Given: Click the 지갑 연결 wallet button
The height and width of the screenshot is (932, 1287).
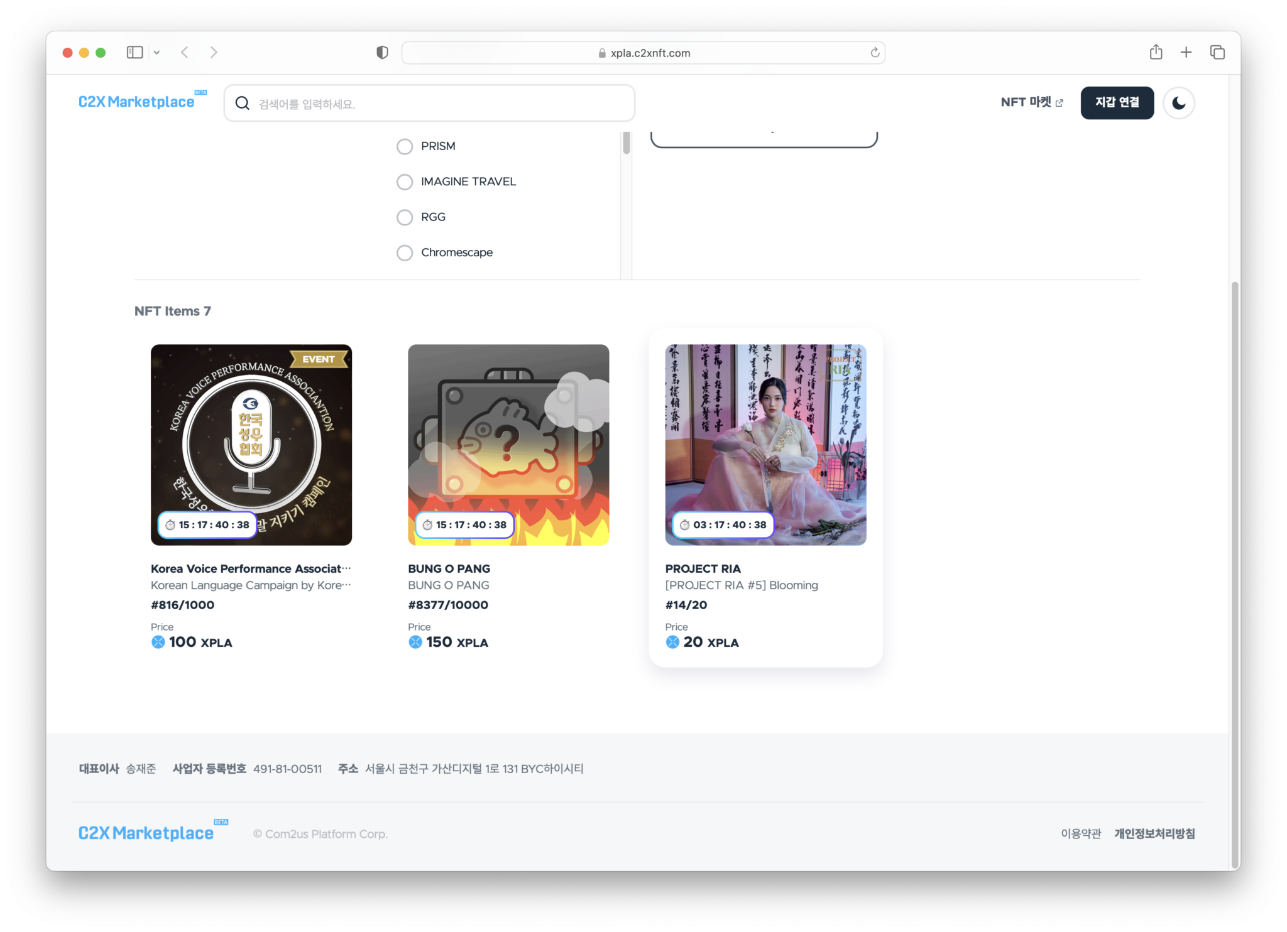Looking at the screenshot, I should [x=1117, y=102].
